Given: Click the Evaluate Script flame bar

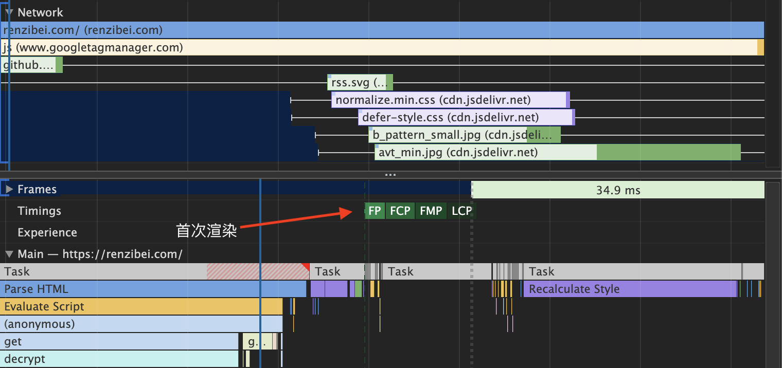Looking at the screenshot, I should (141, 307).
